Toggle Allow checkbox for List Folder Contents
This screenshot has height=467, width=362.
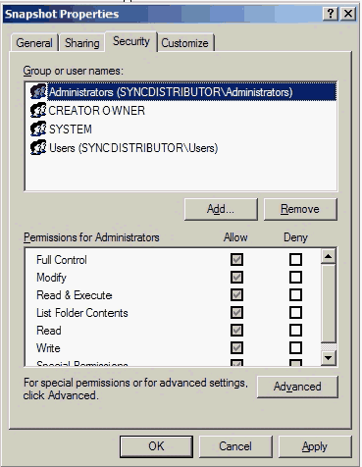[x=236, y=313]
